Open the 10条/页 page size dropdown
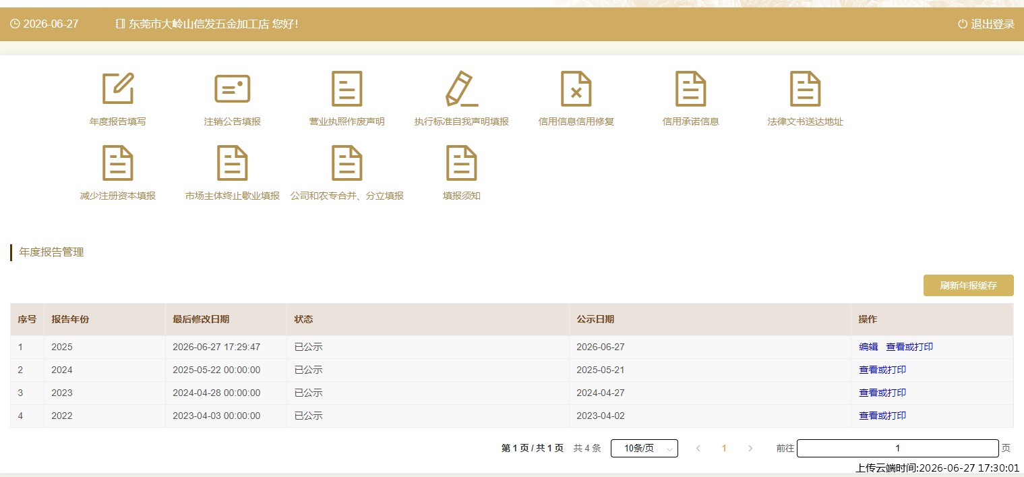This screenshot has width=1024, height=477. [644, 448]
